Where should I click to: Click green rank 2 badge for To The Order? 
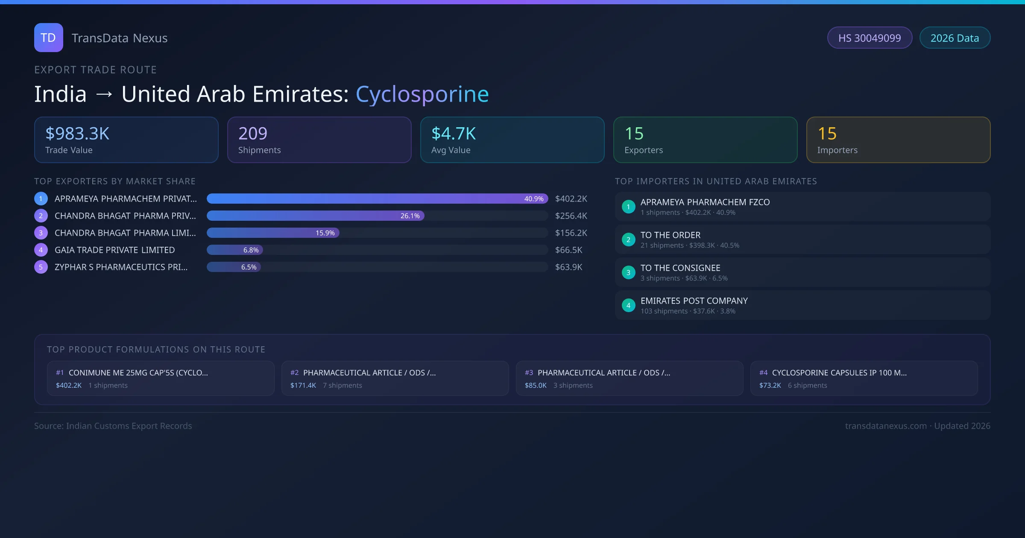[628, 240]
